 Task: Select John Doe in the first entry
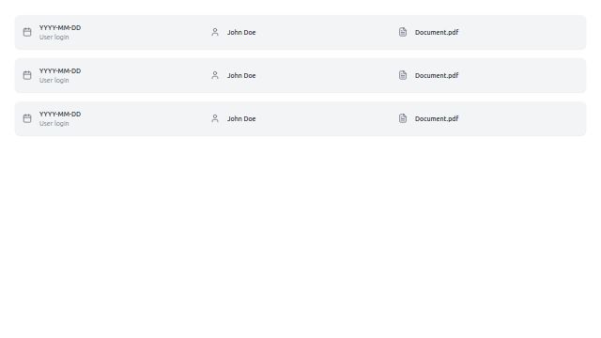click(241, 33)
